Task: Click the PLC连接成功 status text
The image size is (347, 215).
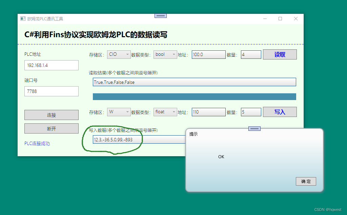Action: coord(37,143)
